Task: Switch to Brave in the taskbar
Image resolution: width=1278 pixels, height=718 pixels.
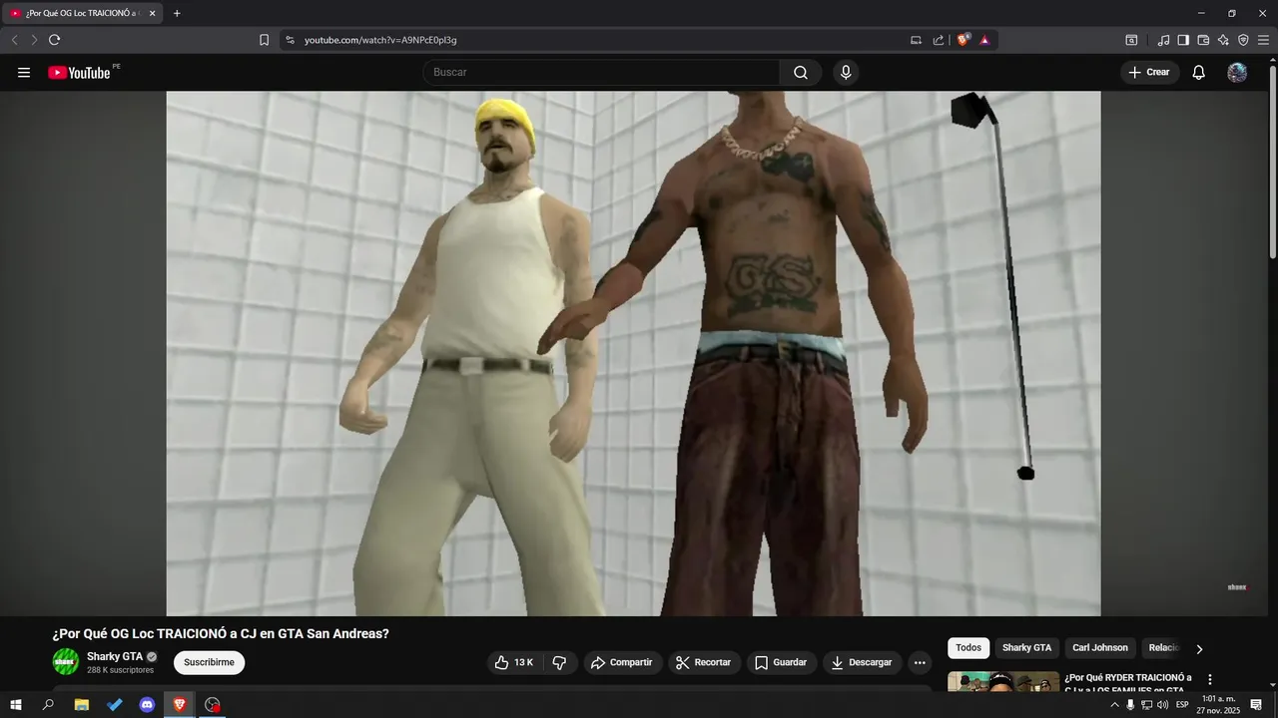Action: 180,705
